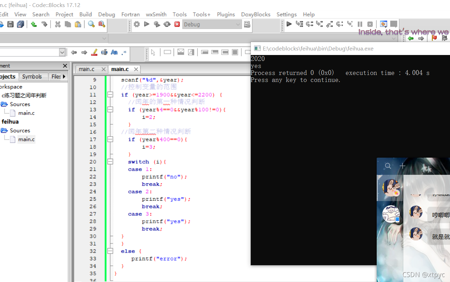
Task: Click the Replace icon
Action: pyautogui.click(x=102, y=24)
